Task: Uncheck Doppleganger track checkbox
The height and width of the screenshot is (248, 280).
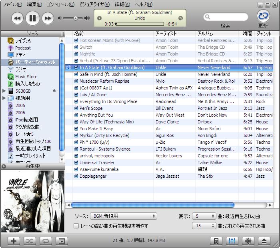Action: tap(76, 176)
